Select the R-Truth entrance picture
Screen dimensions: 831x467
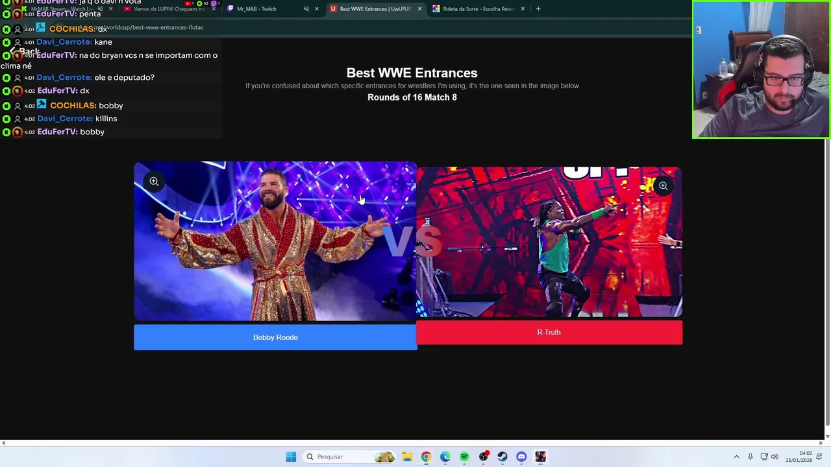coord(549,242)
